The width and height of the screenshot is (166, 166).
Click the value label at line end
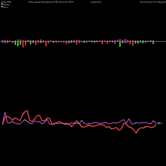160,124
